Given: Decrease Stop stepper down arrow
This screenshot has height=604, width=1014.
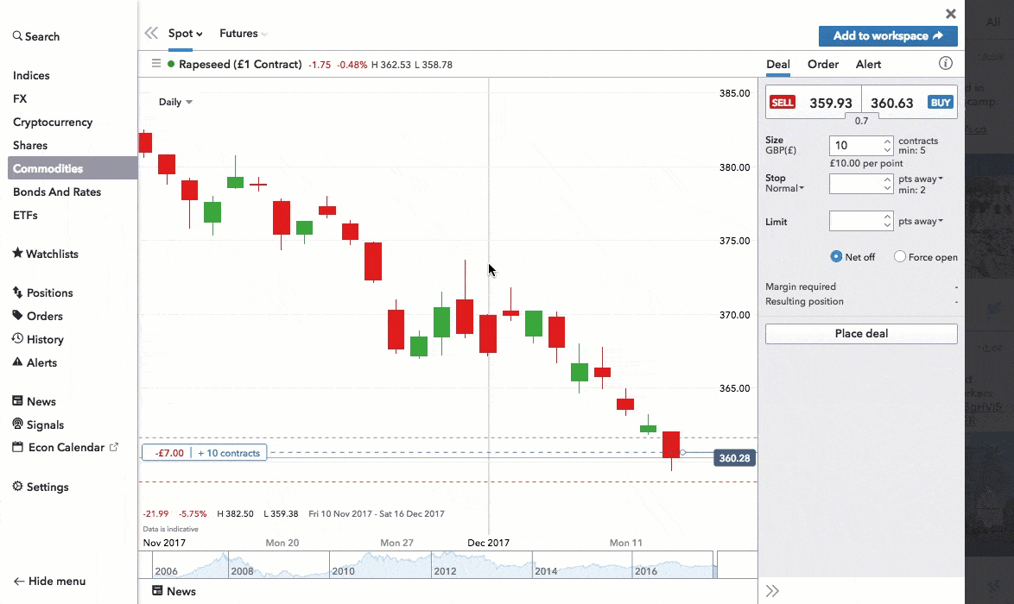Looking at the screenshot, I should tap(887, 188).
